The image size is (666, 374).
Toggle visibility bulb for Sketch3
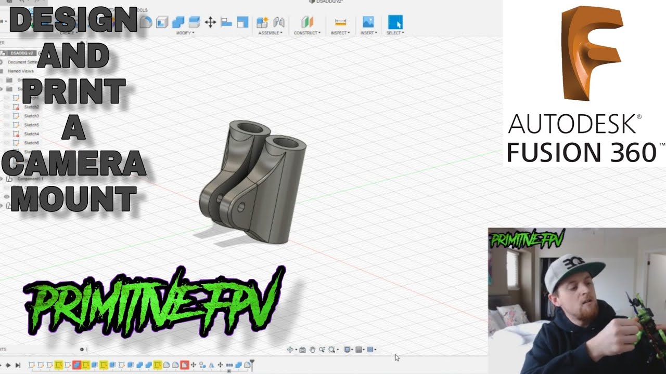[x=7, y=116]
